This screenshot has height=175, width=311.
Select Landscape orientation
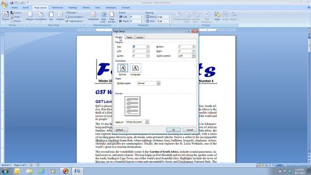point(136,68)
